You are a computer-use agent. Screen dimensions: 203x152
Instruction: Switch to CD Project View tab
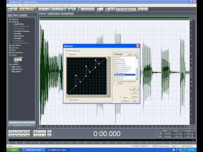[67, 14]
